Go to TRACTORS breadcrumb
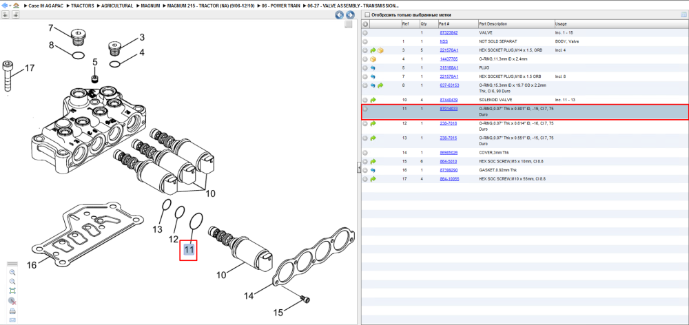The width and height of the screenshot is (689, 325). [82, 6]
